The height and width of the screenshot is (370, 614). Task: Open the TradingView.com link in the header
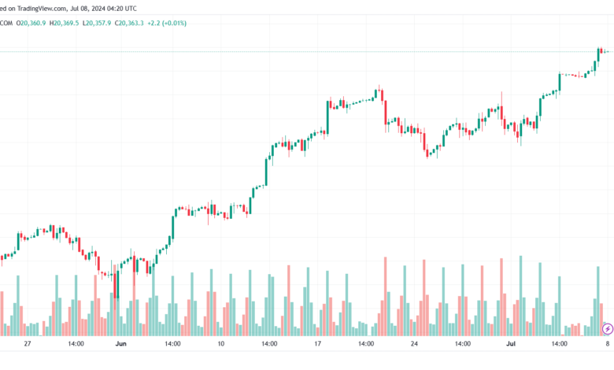tap(43, 8)
